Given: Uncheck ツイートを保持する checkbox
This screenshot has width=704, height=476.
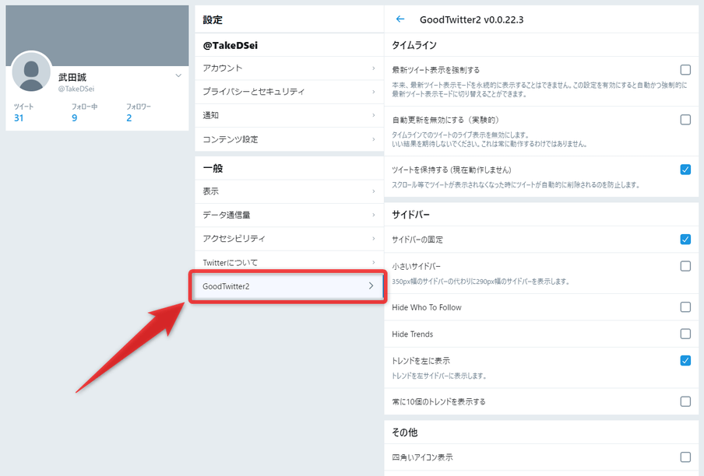Looking at the screenshot, I should 685,170.
